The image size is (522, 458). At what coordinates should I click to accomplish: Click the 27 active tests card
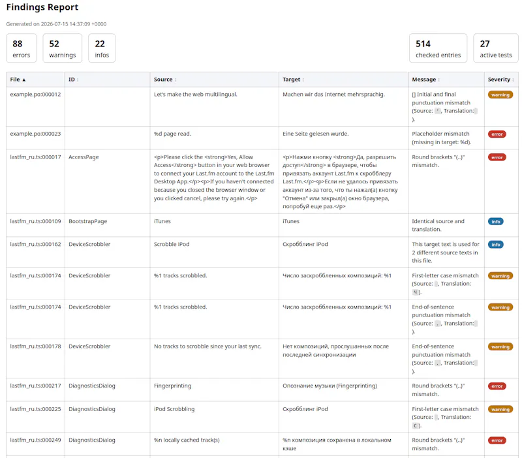click(x=496, y=48)
